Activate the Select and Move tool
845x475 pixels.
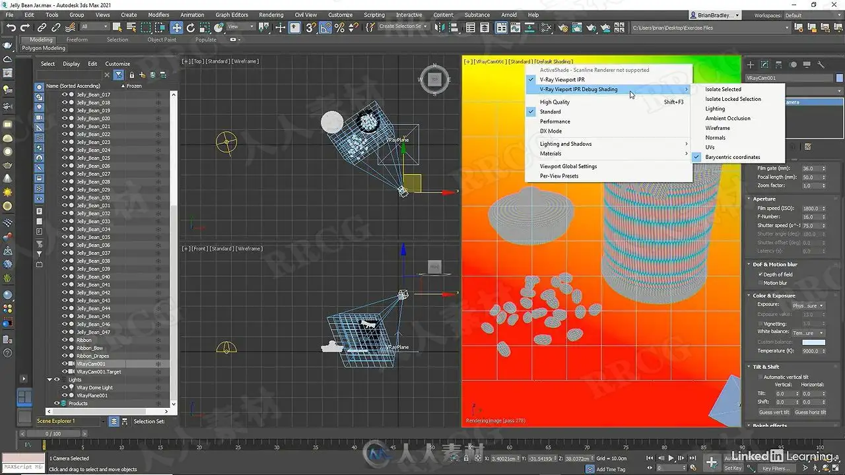tap(176, 28)
